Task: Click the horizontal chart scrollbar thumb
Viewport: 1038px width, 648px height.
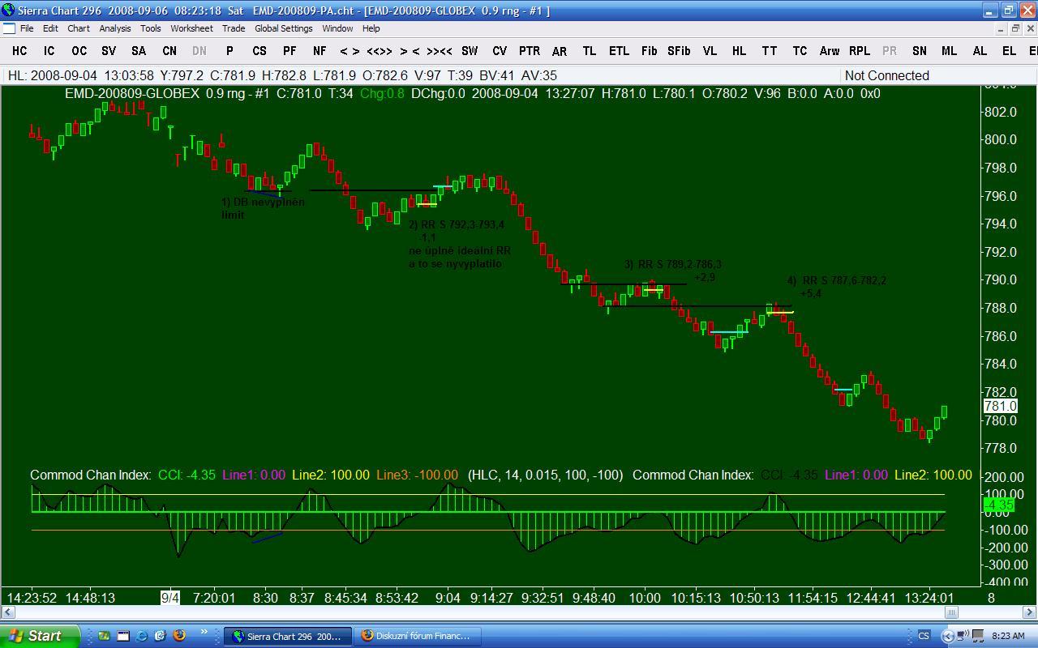Action: [x=951, y=612]
